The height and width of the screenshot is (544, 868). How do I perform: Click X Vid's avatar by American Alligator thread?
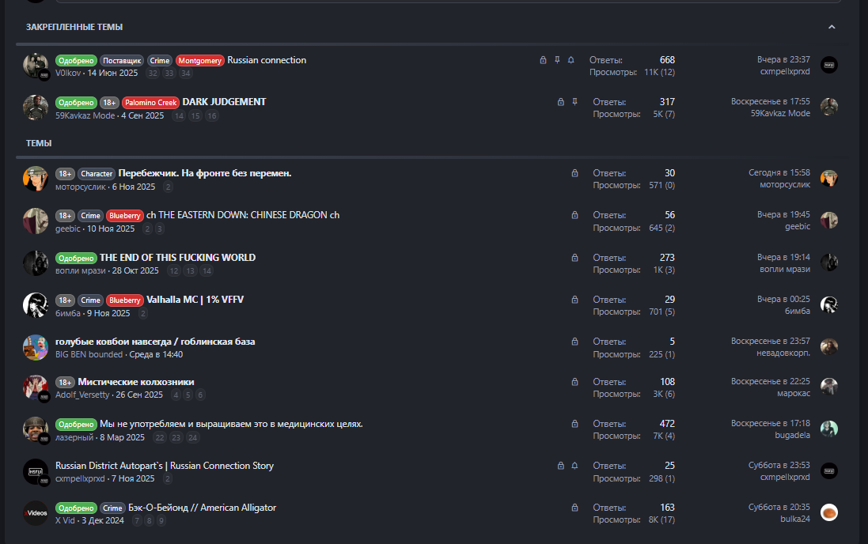36,513
